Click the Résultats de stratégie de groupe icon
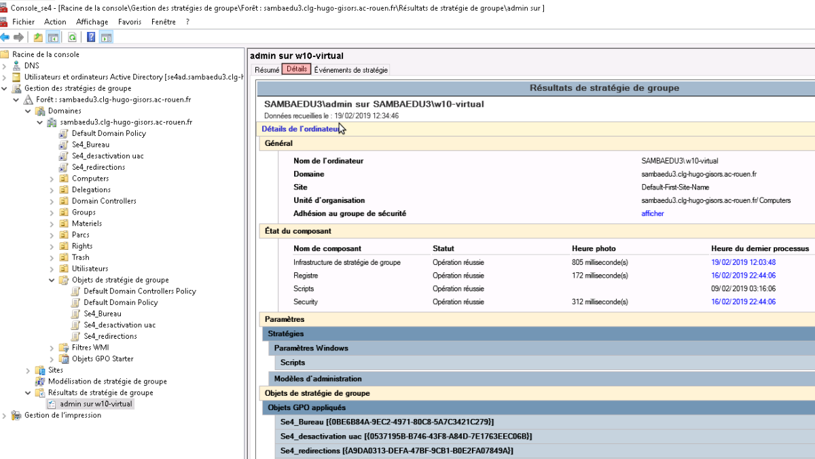Viewport: 815px width, 459px height. coord(40,392)
